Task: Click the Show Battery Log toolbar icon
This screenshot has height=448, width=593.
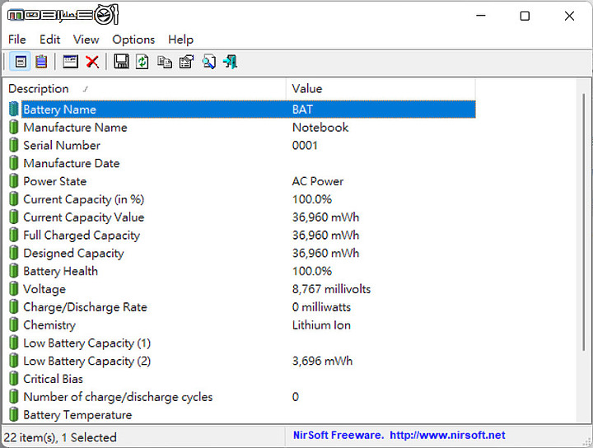Action: pyautogui.click(x=41, y=62)
